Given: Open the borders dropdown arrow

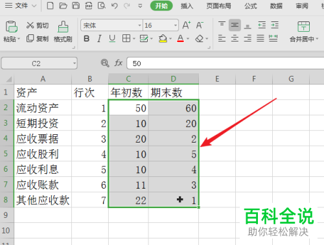Looking at the screenshot, I should tap(134, 39).
